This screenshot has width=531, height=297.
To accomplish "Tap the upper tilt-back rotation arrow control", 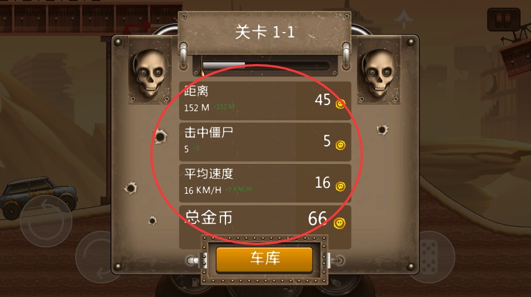I will 46,220.
